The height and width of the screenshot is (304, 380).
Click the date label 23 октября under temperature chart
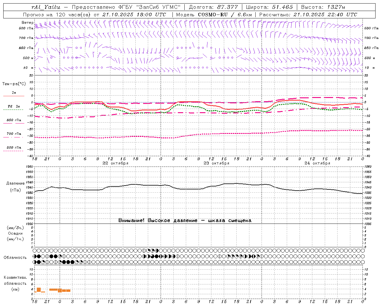coord(216,163)
